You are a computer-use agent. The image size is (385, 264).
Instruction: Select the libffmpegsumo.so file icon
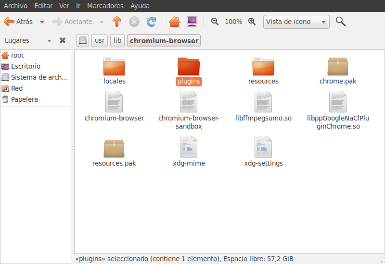coord(263,102)
